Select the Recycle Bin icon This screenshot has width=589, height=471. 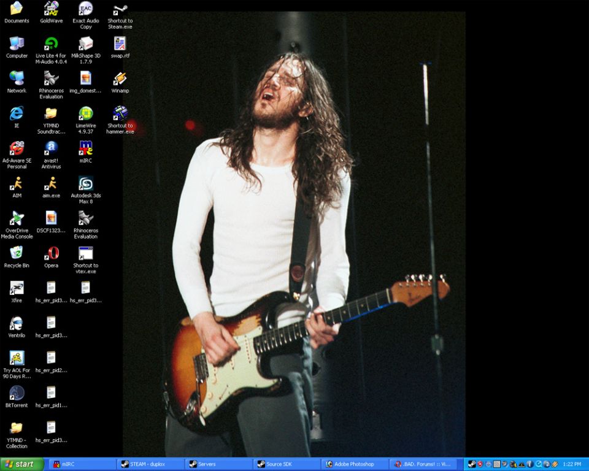(x=17, y=258)
